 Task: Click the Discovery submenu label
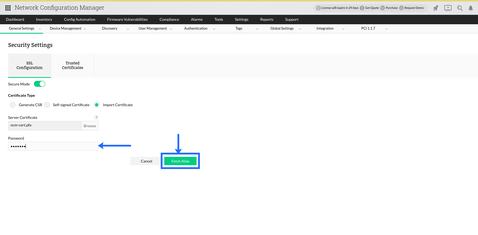click(x=110, y=28)
